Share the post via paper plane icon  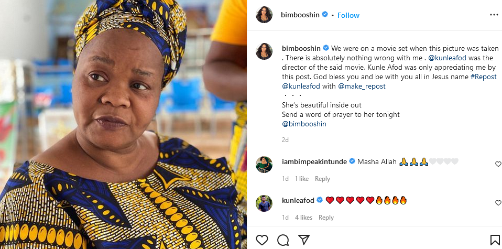click(304, 240)
